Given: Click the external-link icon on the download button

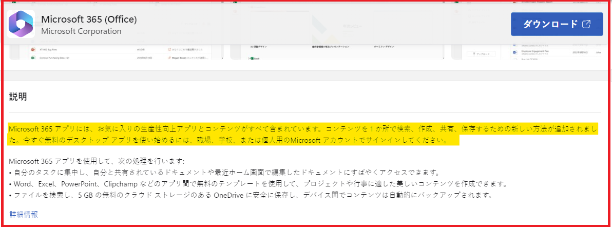Looking at the screenshot, I should coord(586,24).
